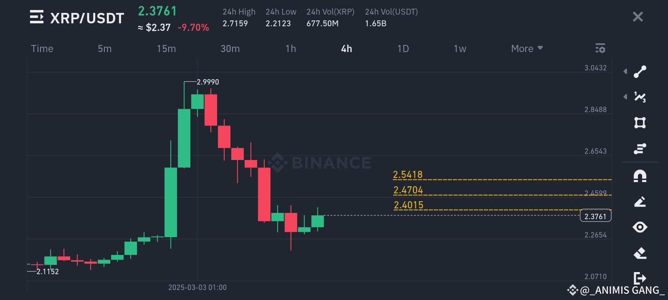Click the yellow 2.5418 resistance line label
The width and height of the screenshot is (668, 300).
(x=407, y=174)
